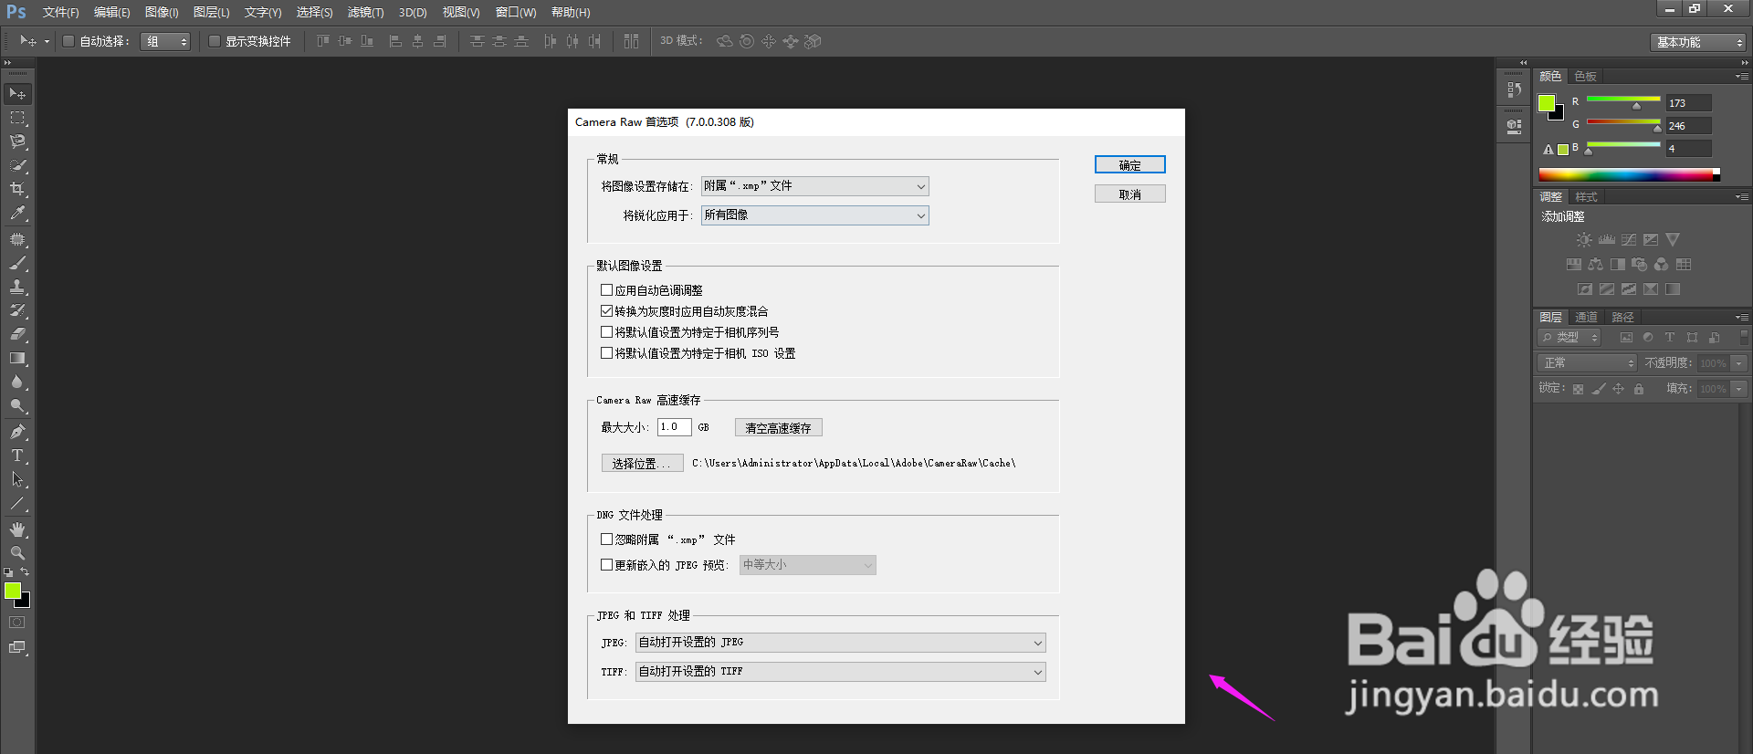The height and width of the screenshot is (754, 1753).
Task: Click 取消 button in preferences dialog
Action: pyautogui.click(x=1130, y=194)
